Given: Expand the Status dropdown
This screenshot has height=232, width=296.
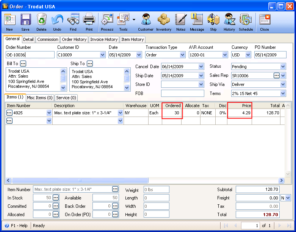Looking at the screenshot, I should coord(283,67).
